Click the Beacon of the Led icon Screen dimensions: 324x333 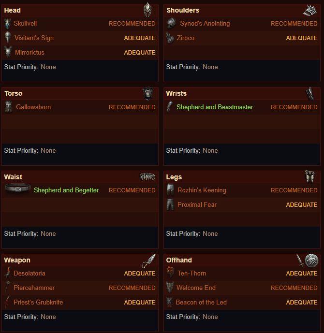[x=170, y=302]
